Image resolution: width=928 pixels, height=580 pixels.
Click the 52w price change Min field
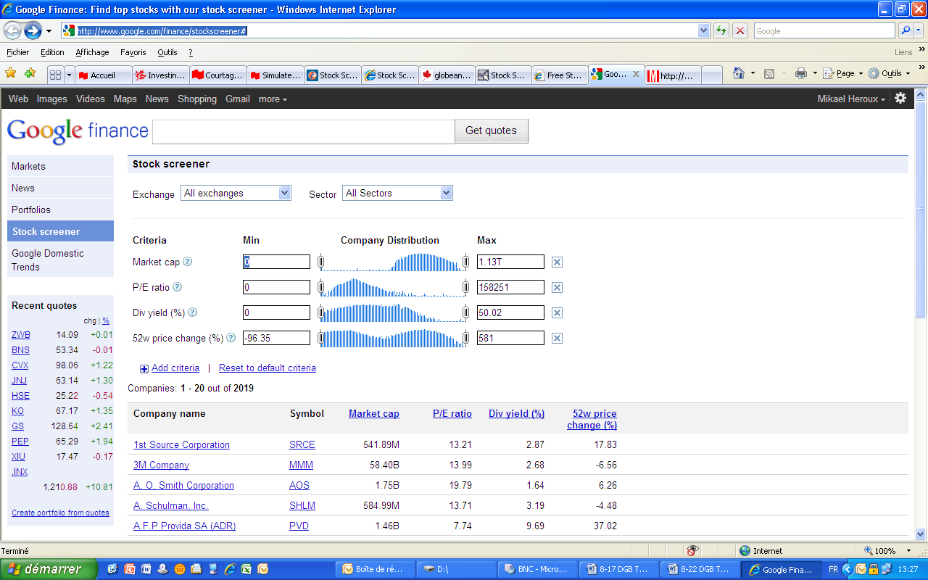click(276, 338)
